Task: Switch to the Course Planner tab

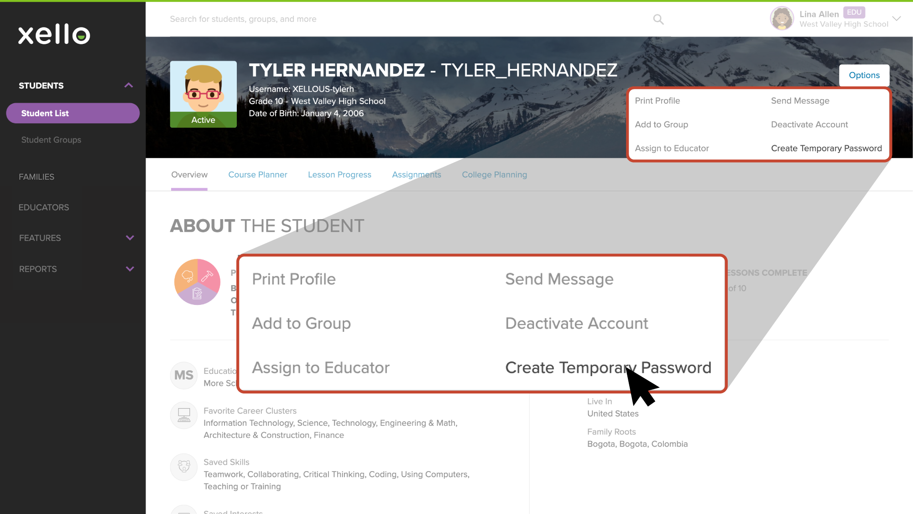Action: point(258,175)
